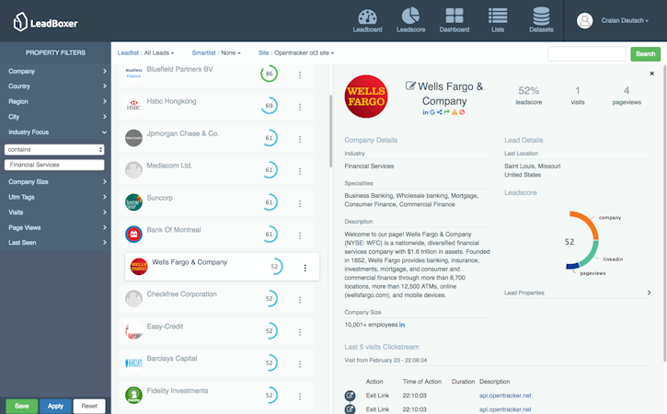Edit the Wells Fargo company name
Screen dimensions: 667x414
pos(410,86)
